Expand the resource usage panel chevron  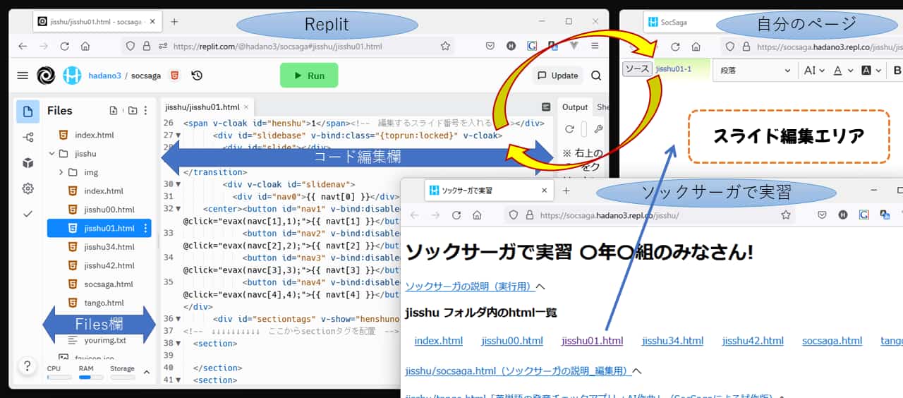147,372
